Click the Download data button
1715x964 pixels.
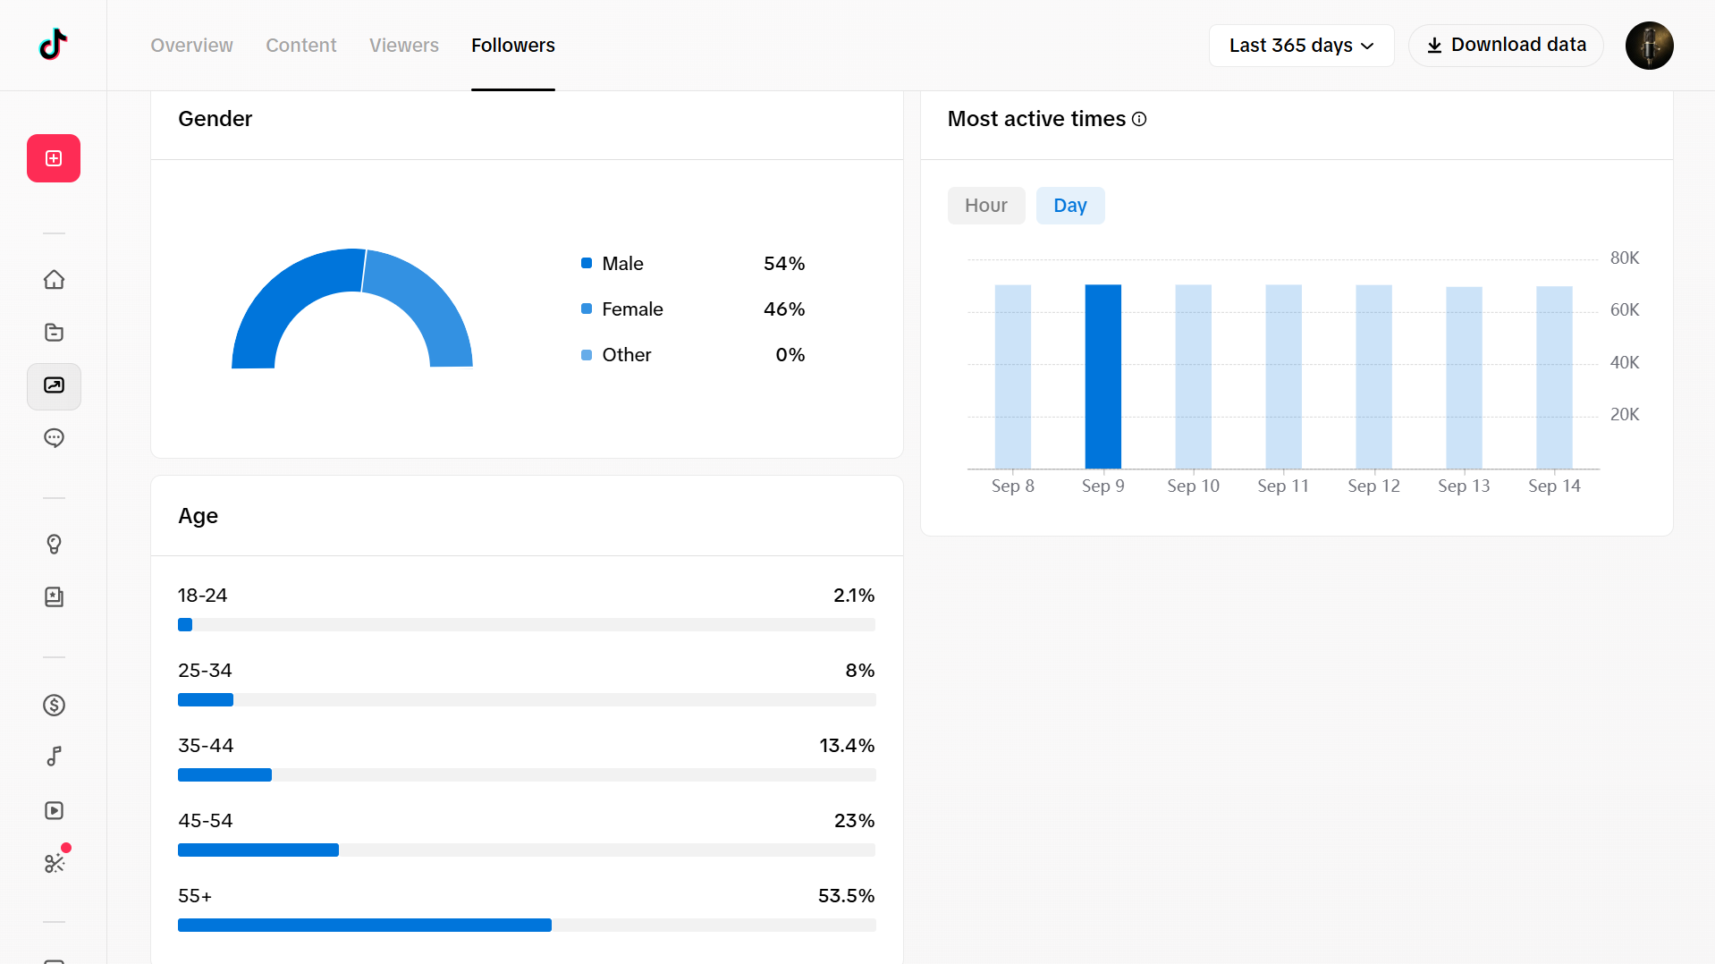(1506, 46)
